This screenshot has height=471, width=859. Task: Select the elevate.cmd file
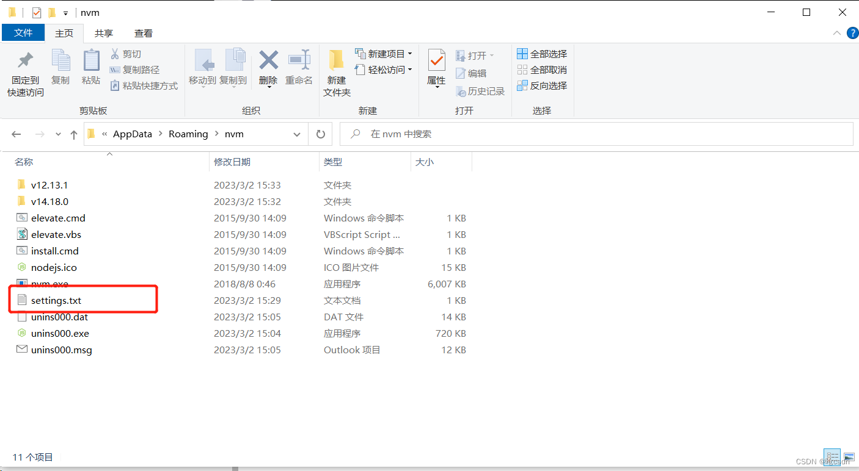point(58,218)
